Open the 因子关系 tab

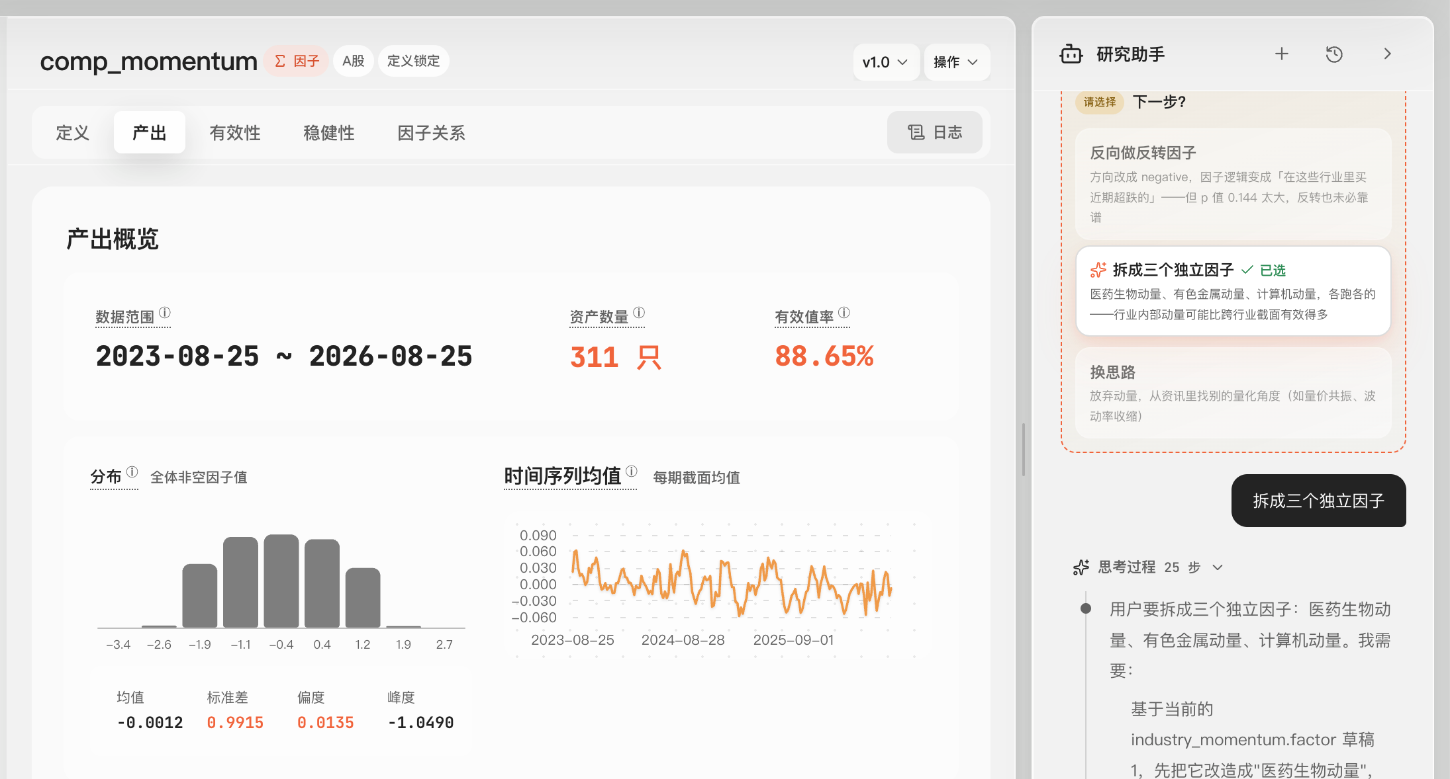[432, 133]
